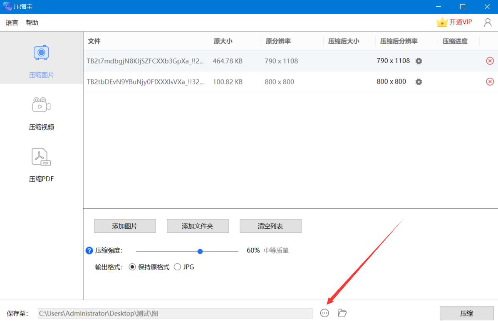Viewport: 498px width, 321px height.
Task: Click the 压缩宝 app logo in title bar
Action: click(x=7, y=6)
